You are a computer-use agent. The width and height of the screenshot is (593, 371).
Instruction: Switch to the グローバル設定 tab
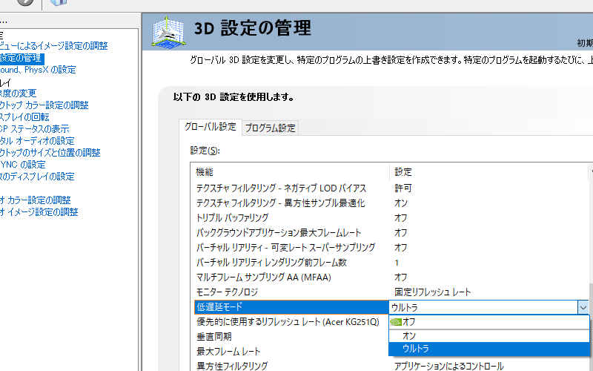point(211,127)
